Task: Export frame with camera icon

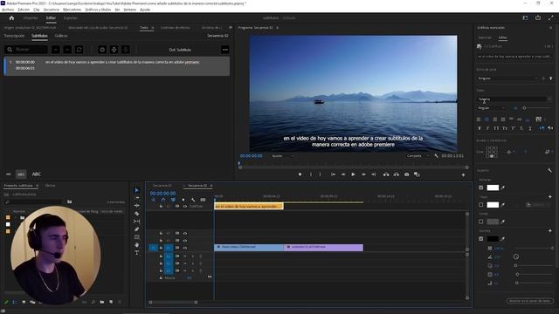Action: [x=406, y=174]
